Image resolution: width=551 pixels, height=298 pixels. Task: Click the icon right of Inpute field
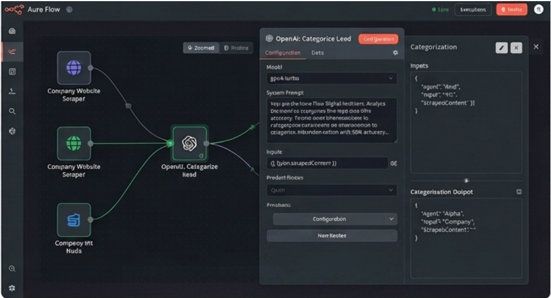[x=393, y=163]
